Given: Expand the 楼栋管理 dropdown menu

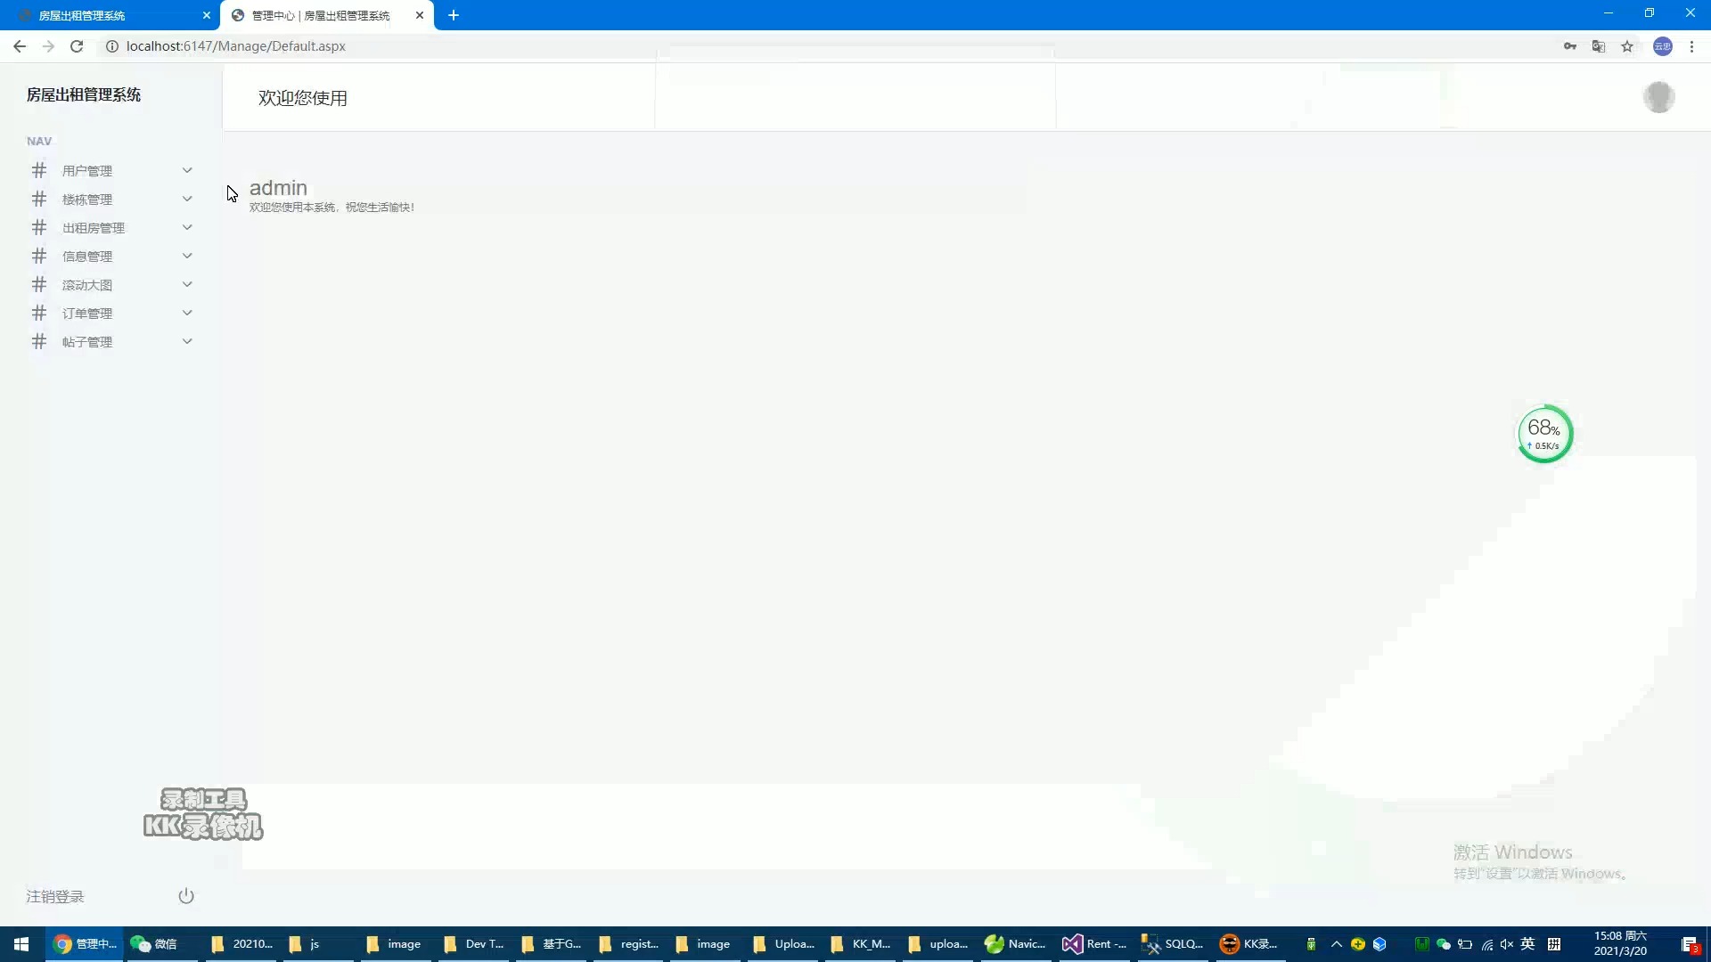Looking at the screenshot, I should (x=111, y=199).
